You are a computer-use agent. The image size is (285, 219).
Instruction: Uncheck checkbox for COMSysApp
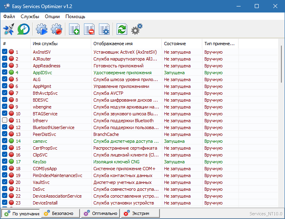point(4,168)
